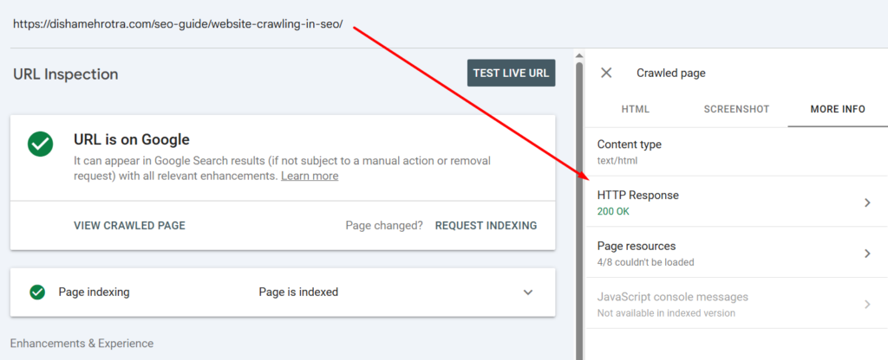Expand the Page indexing section chevron
Image resolution: width=888 pixels, height=360 pixels.
pyautogui.click(x=528, y=292)
